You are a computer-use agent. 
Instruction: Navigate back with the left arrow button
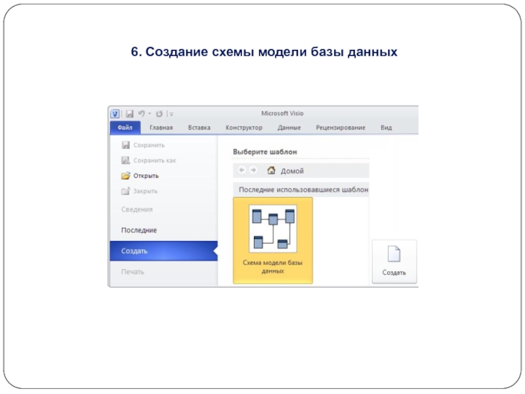[241, 171]
